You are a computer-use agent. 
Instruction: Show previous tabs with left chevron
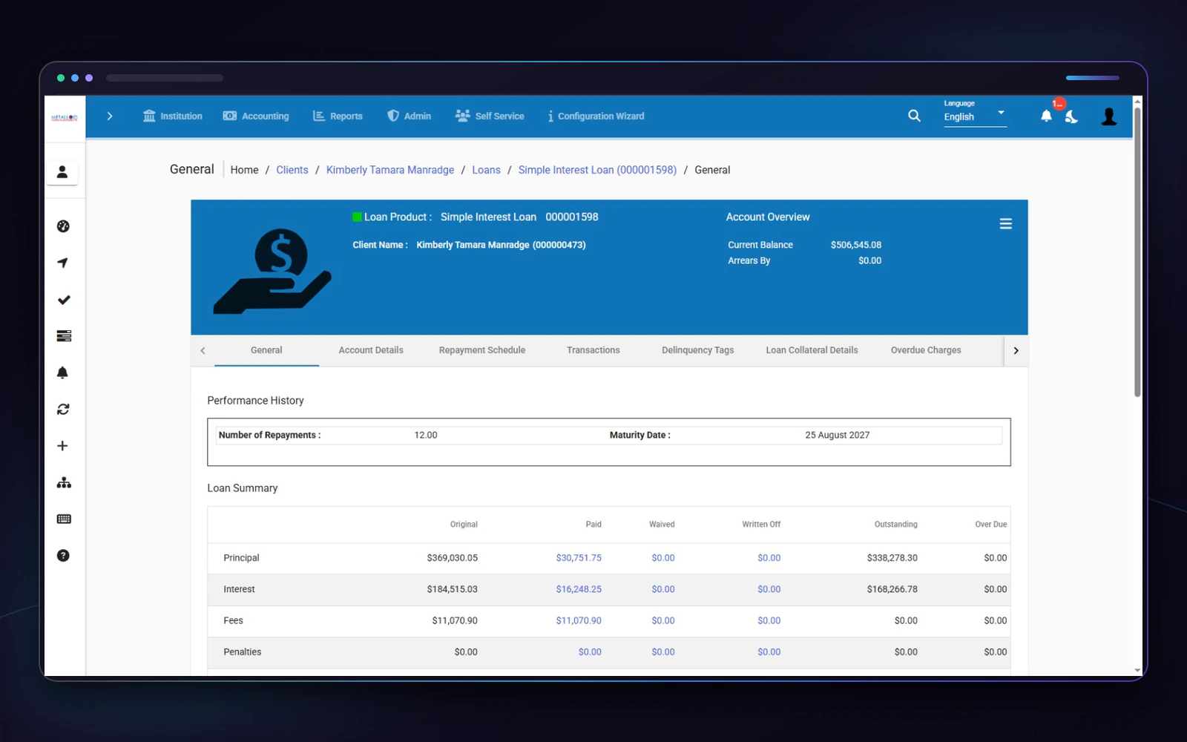pos(203,350)
